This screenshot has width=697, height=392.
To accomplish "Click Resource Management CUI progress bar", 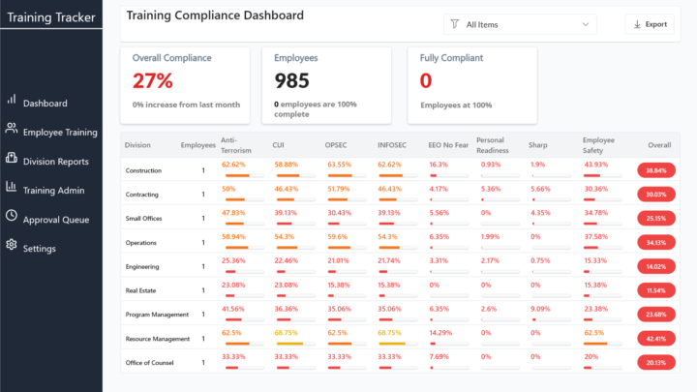I will coord(289,344).
